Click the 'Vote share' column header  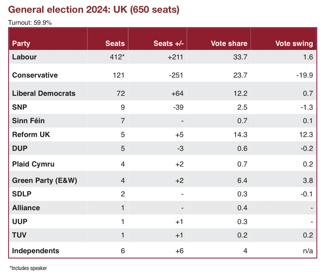(x=229, y=43)
